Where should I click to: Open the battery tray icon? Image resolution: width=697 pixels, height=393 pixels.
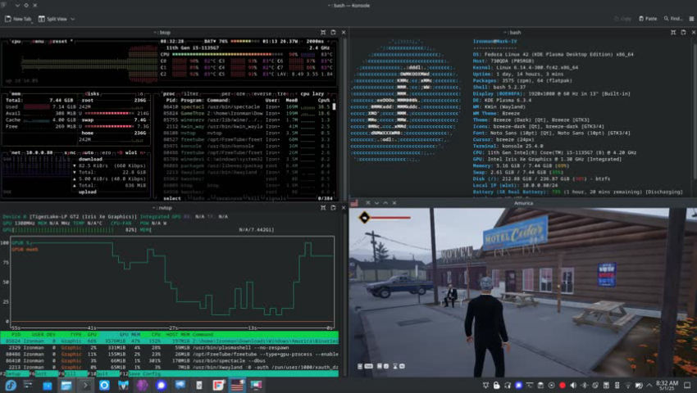[x=639, y=386]
